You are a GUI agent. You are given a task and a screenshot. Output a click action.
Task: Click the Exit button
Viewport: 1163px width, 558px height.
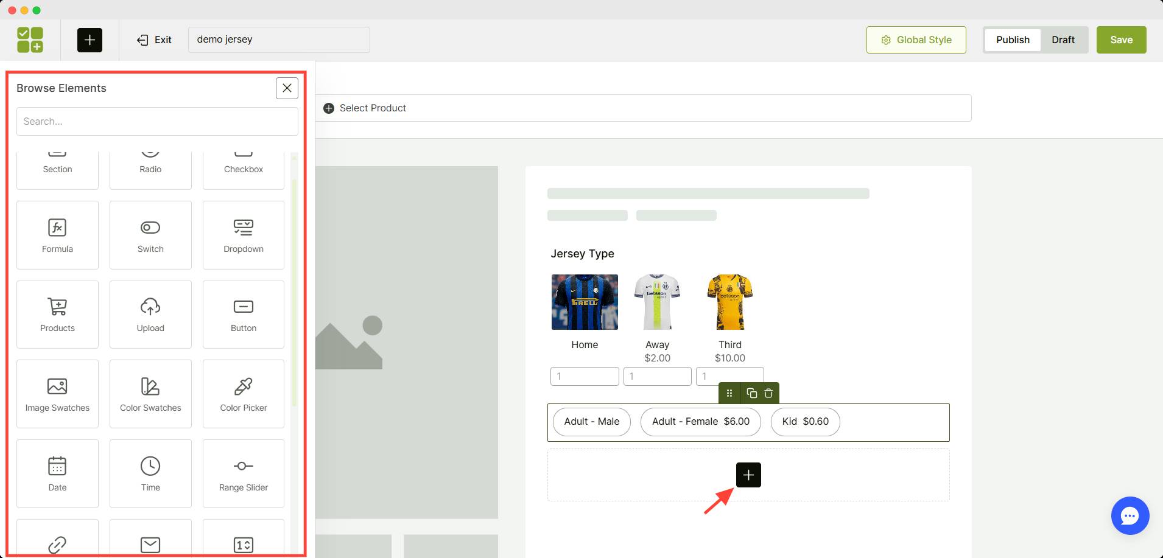pos(155,40)
